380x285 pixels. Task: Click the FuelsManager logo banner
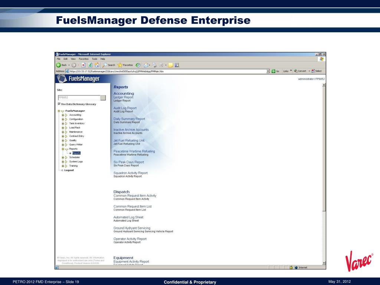(x=78, y=79)
